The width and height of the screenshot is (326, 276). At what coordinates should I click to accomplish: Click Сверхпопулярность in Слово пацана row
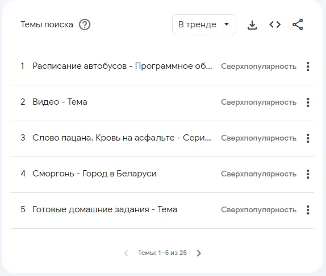point(258,138)
